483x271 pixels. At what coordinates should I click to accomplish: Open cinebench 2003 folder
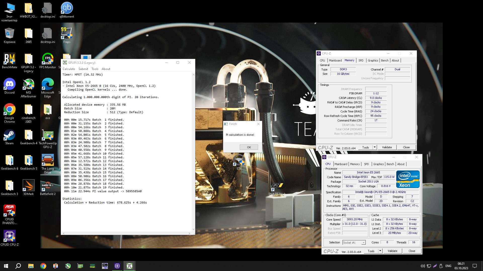click(x=28, y=113)
